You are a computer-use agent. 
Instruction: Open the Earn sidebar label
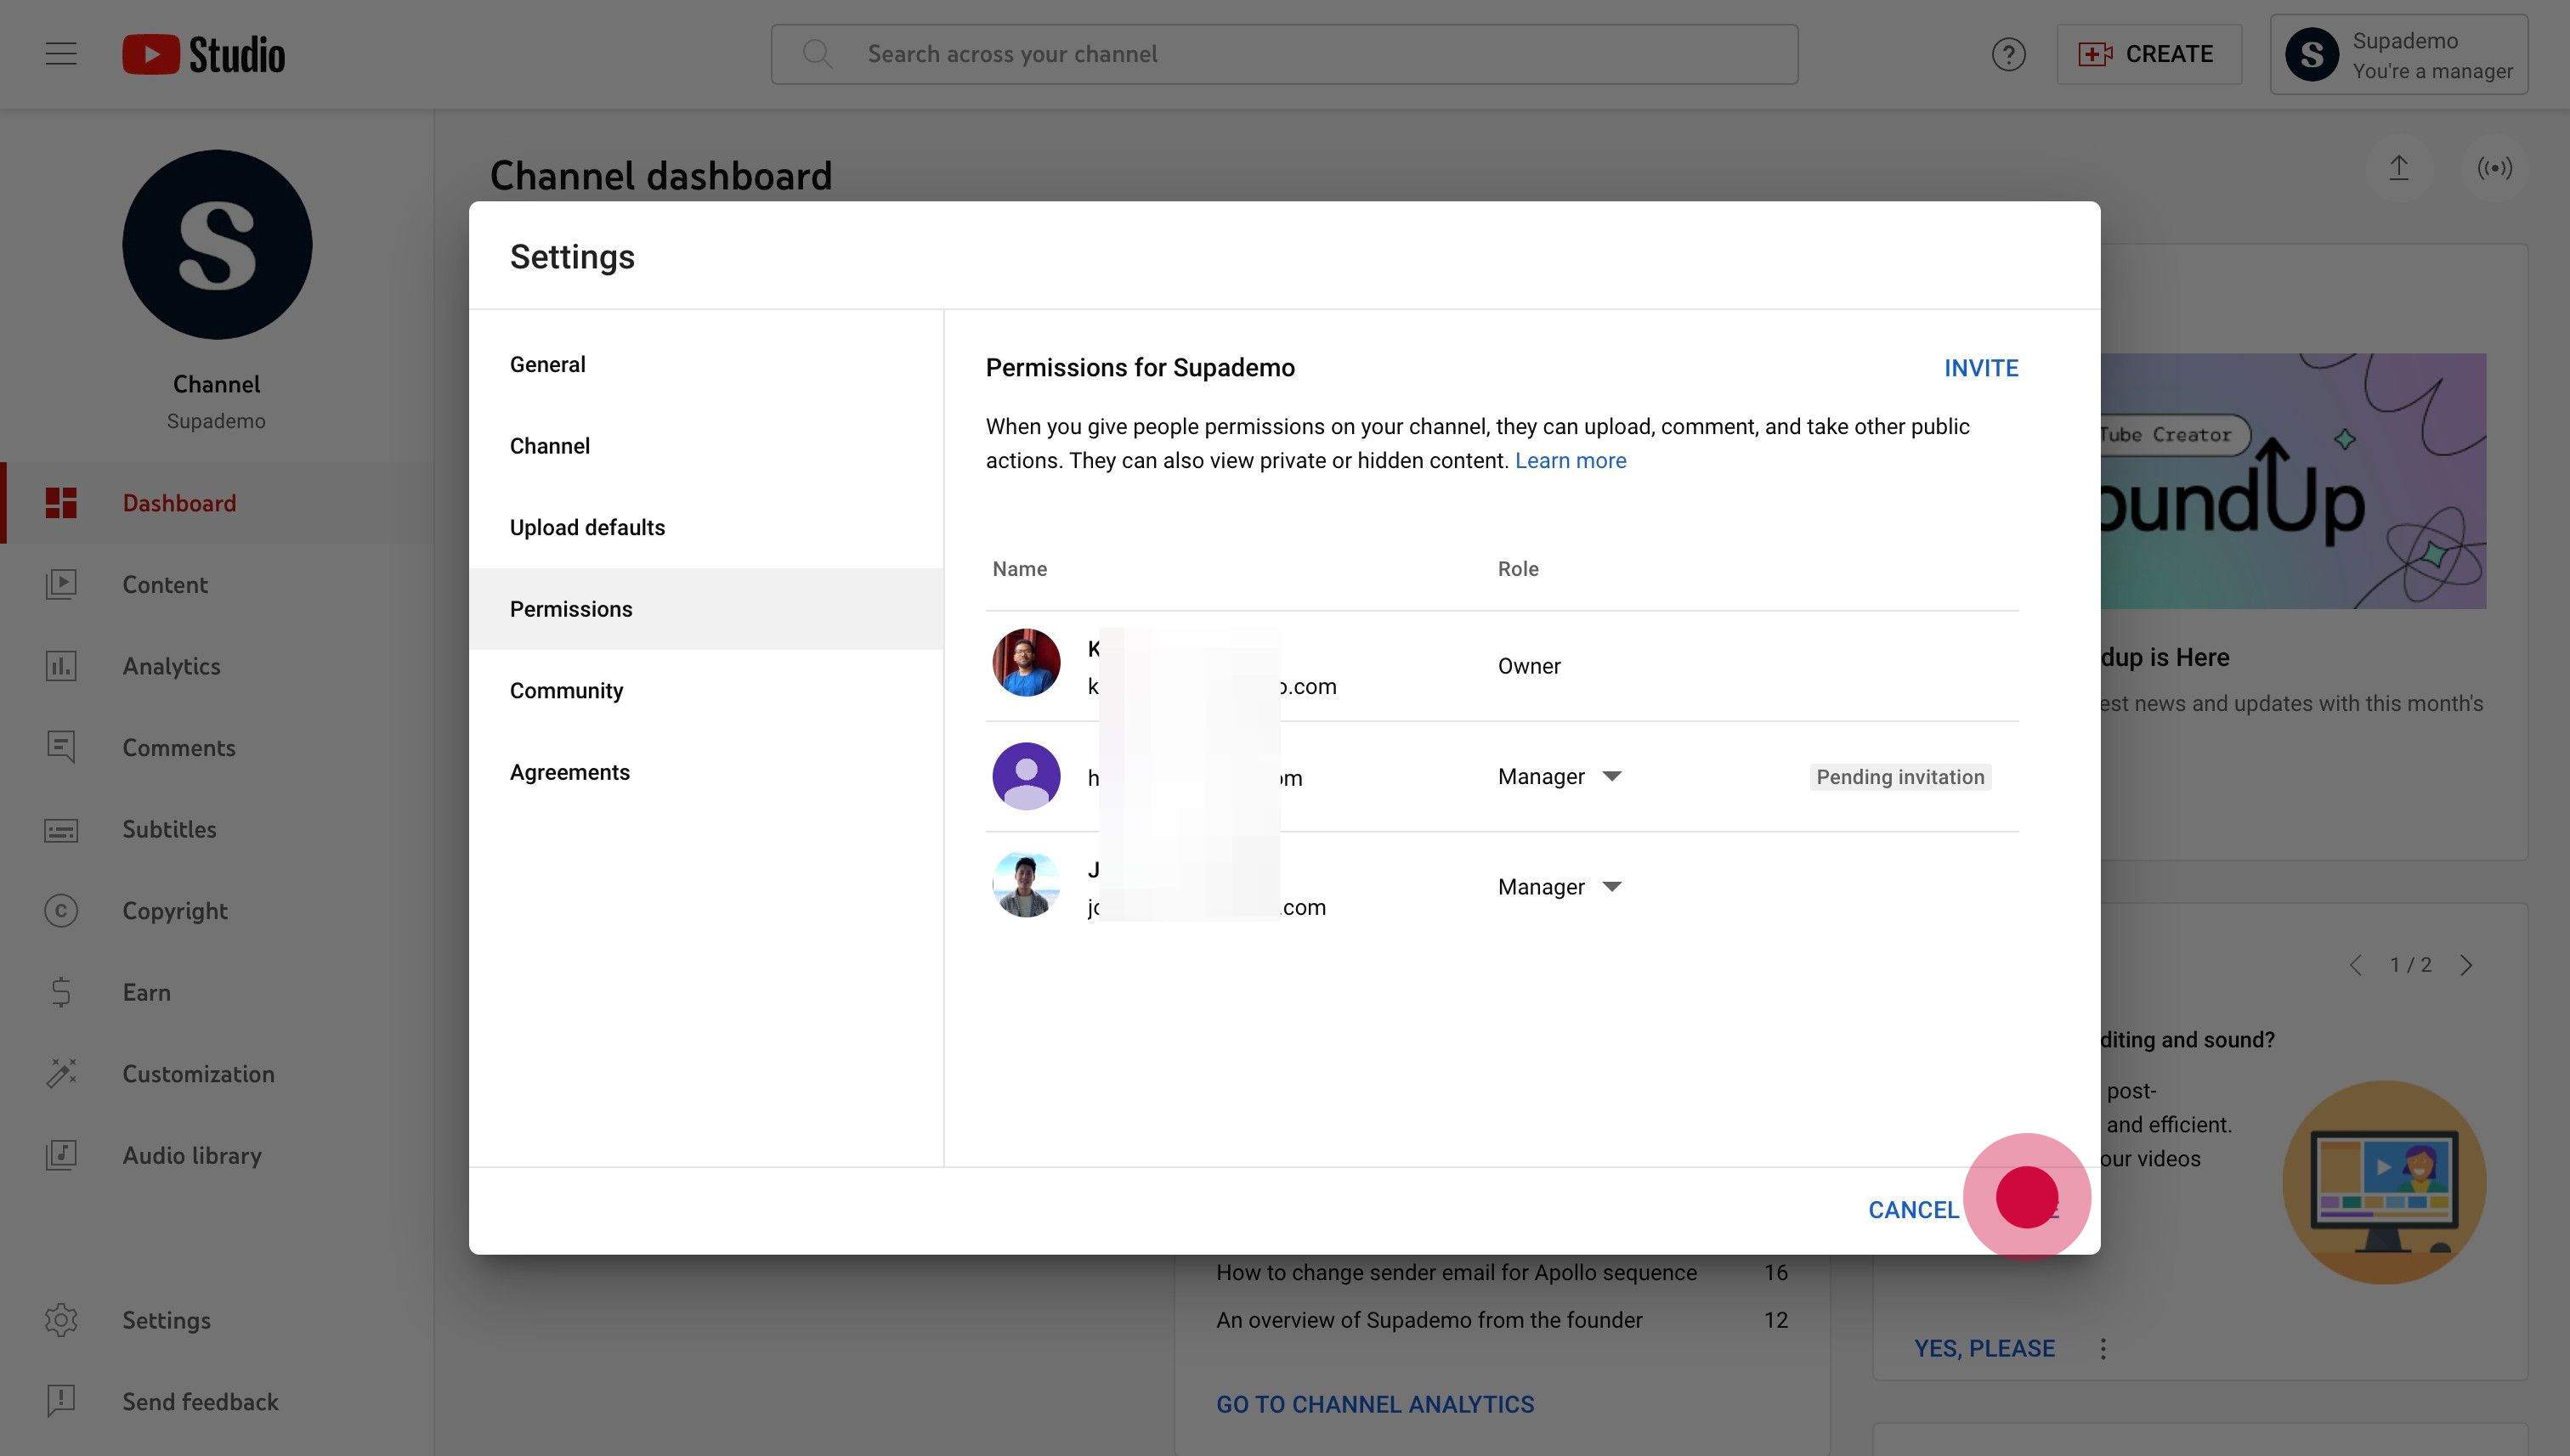click(x=146, y=993)
